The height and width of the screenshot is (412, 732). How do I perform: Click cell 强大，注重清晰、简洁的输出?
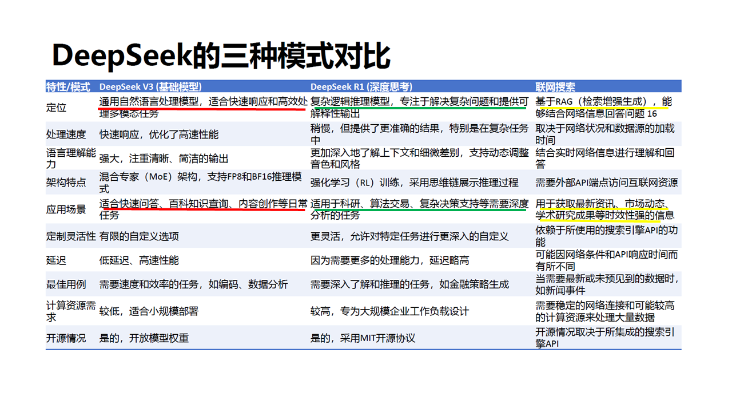click(164, 159)
